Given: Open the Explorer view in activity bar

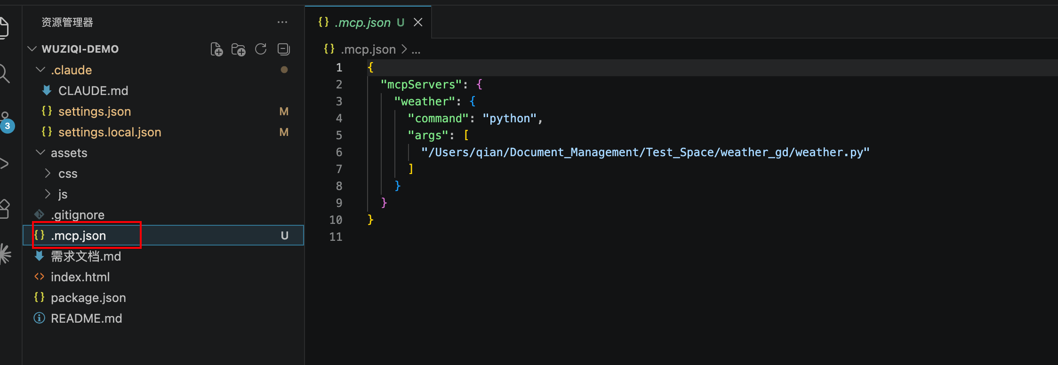Looking at the screenshot, I should 4,27.
